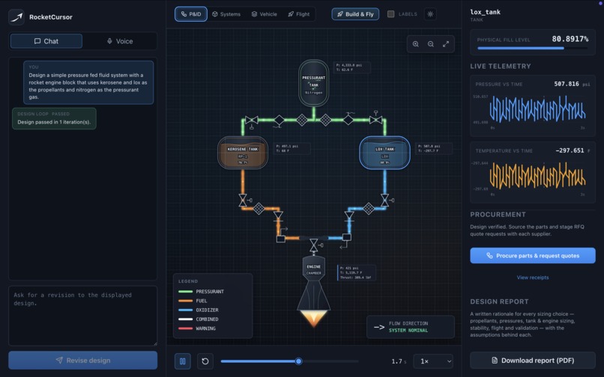Screen dimensions: 604x377
Task: Click the valve left of pressurant line
Action: coord(252,120)
